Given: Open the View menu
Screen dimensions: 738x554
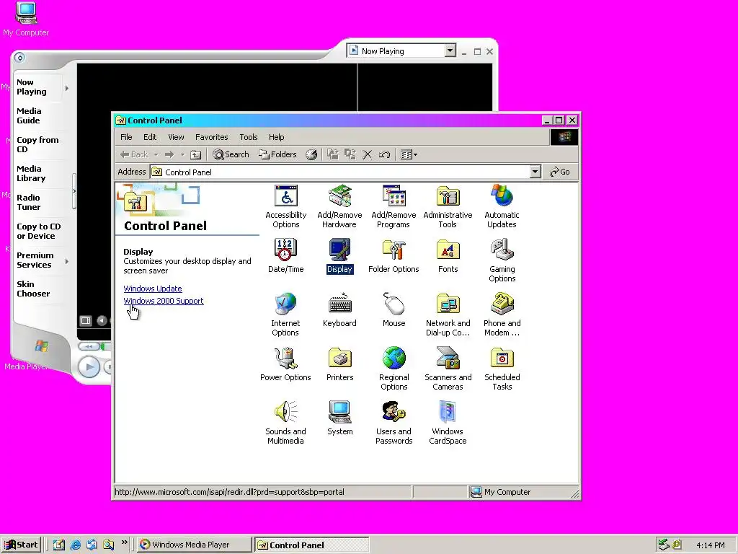Looking at the screenshot, I should click(x=176, y=137).
